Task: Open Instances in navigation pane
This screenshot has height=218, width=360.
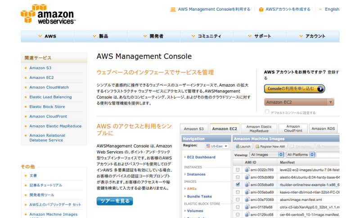Action: coord(196,174)
